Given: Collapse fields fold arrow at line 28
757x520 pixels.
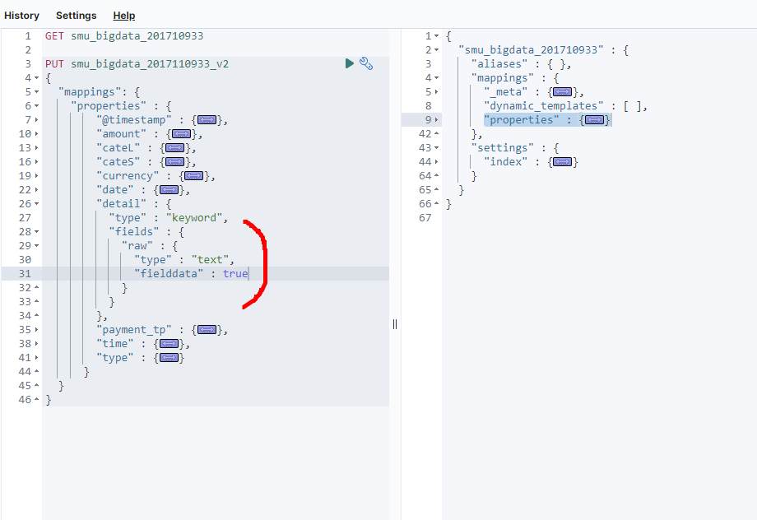Looking at the screenshot, I should tap(37, 232).
